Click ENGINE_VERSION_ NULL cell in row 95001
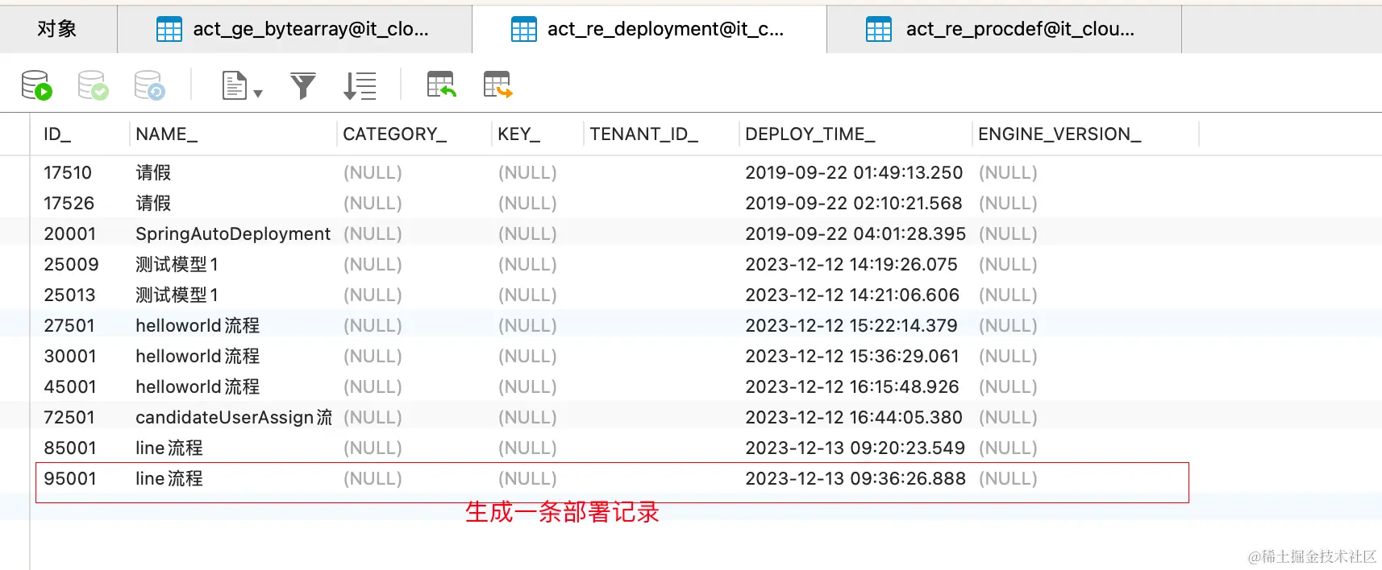Image resolution: width=1382 pixels, height=570 pixels. point(1008,479)
